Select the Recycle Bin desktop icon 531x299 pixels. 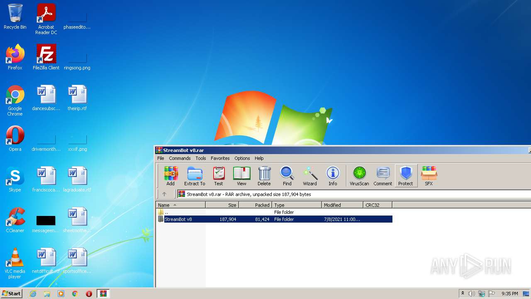coord(15,17)
